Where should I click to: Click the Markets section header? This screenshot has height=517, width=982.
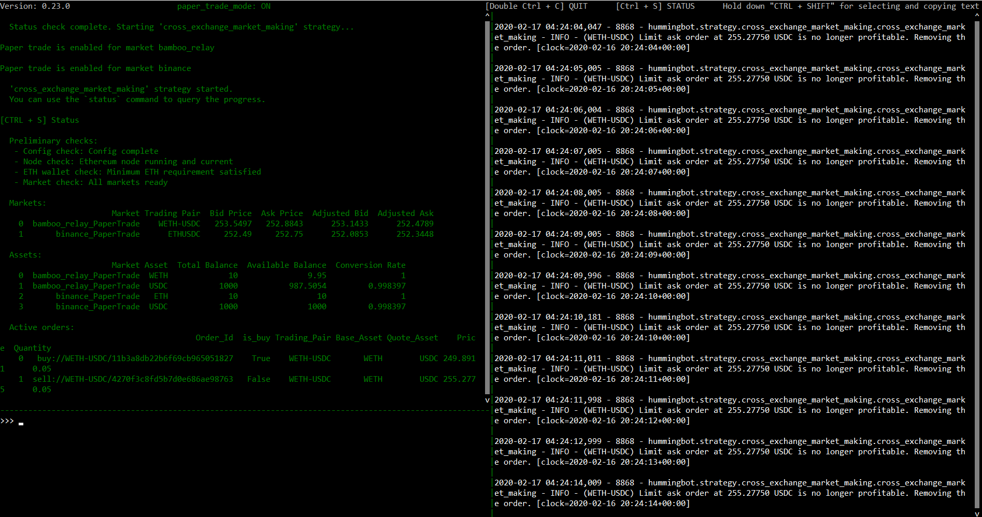tap(27, 203)
